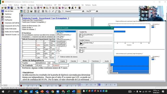The height and width of the screenshot is (94, 167).
Task: Open the Relacionar menu
Action: 39,5
